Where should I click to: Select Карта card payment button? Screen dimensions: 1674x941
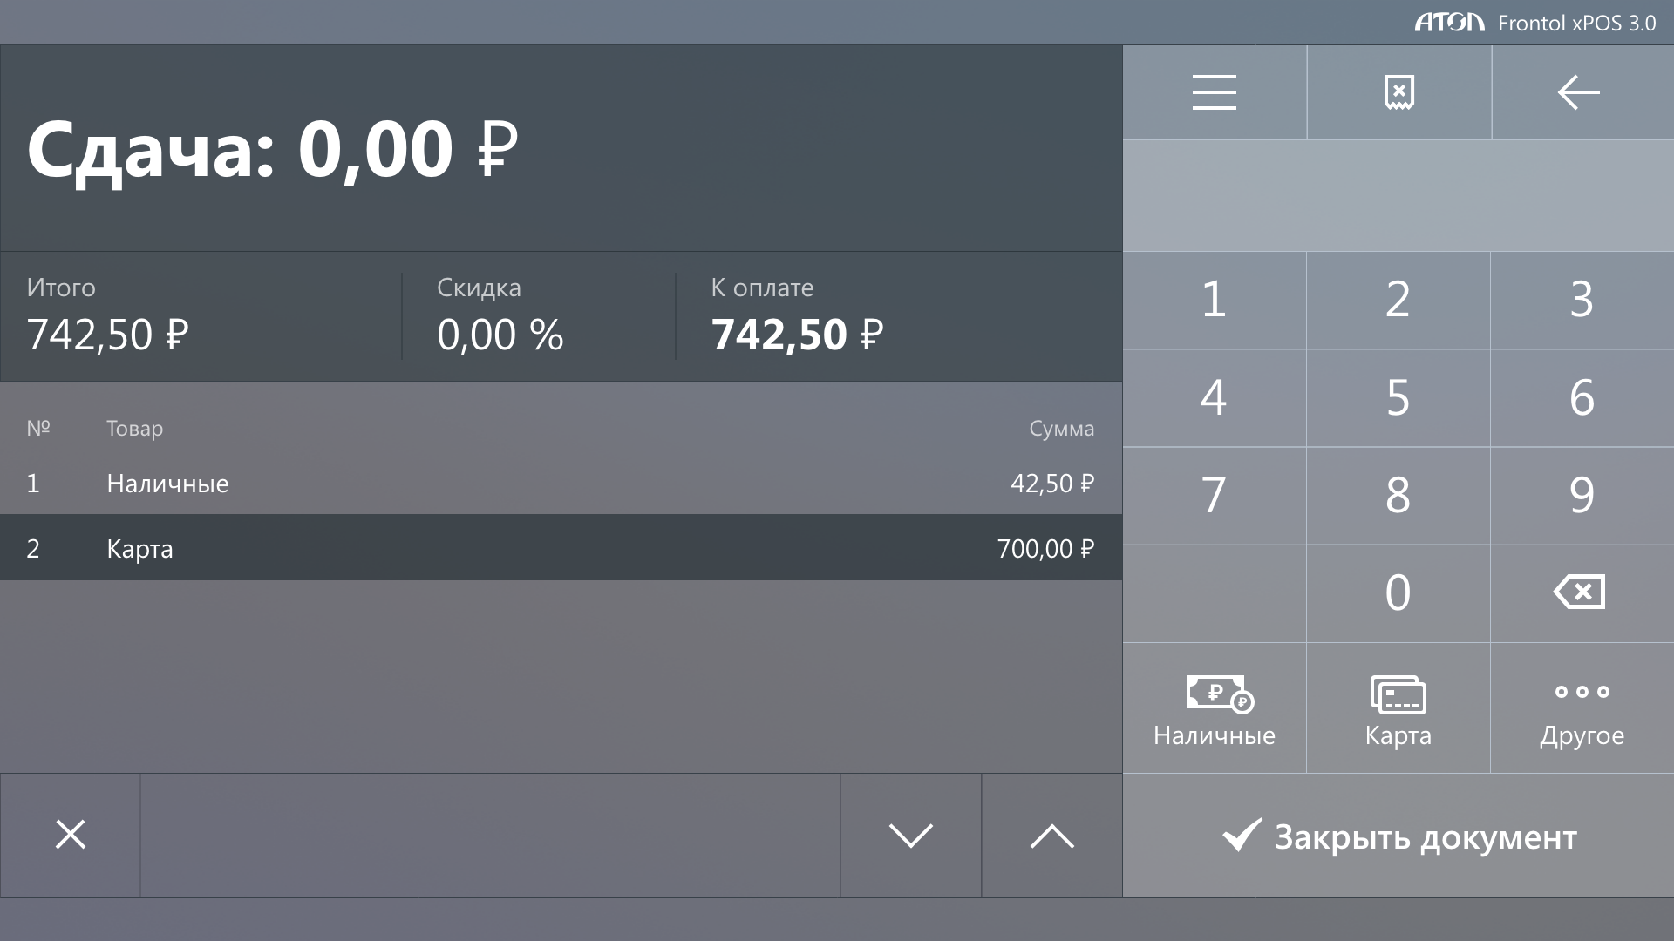1398,709
